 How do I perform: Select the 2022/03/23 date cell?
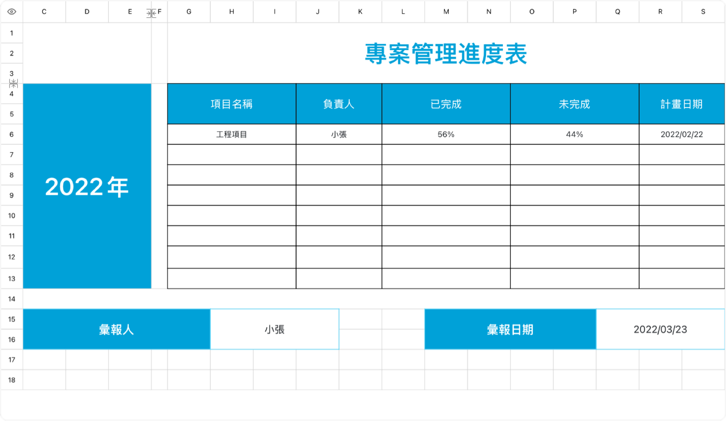tap(660, 329)
